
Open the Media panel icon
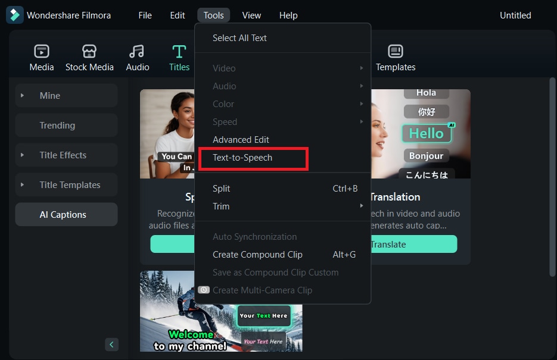[x=42, y=51]
